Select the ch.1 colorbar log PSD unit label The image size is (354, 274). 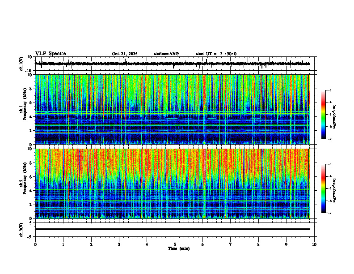pyautogui.click(x=335, y=116)
